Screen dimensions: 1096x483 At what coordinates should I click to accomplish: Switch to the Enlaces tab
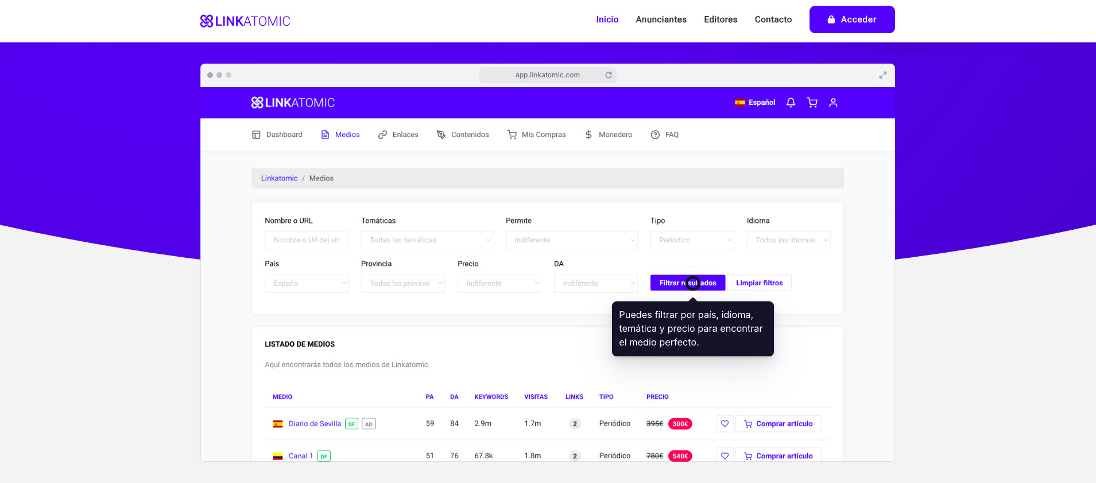pyautogui.click(x=398, y=135)
